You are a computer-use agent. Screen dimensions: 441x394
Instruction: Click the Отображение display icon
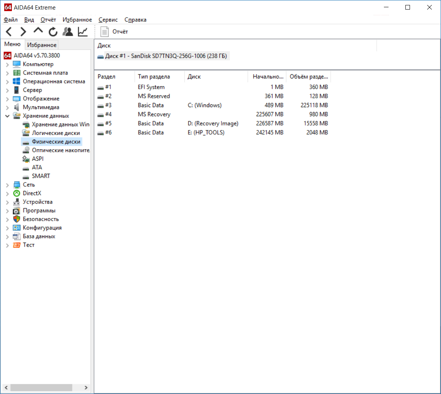coord(16,99)
